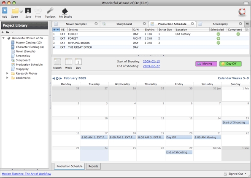The width and height of the screenshot is (251, 178).
Task: Click the Setting column header
Action: pos(100,30)
